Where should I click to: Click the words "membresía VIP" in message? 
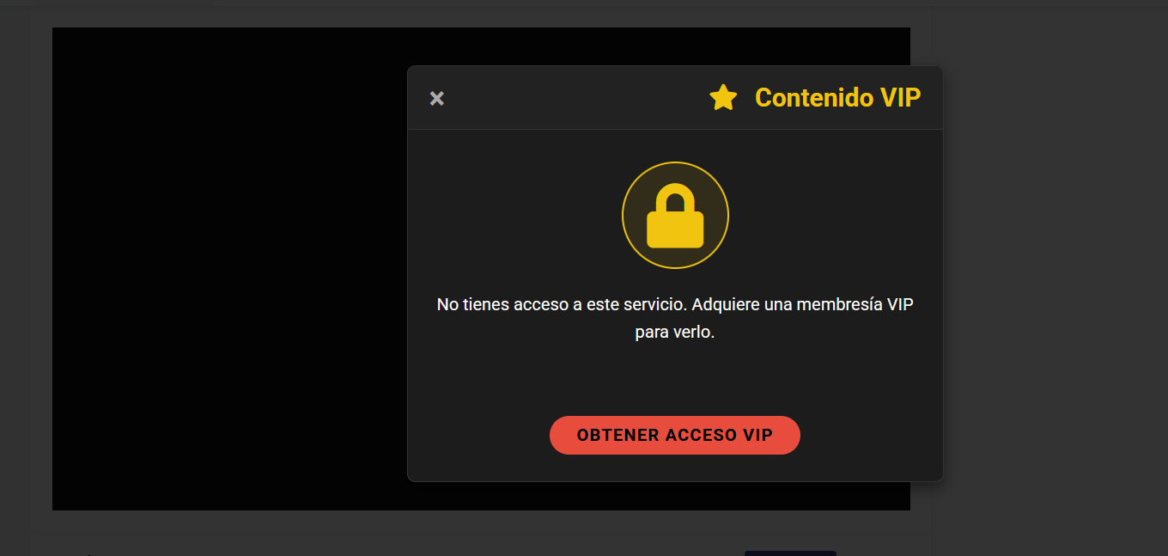click(x=855, y=305)
